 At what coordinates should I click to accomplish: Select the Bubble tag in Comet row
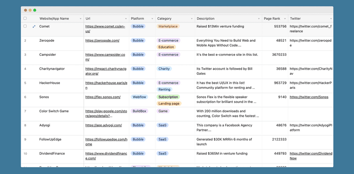pyautogui.click(x=138, y=26)
